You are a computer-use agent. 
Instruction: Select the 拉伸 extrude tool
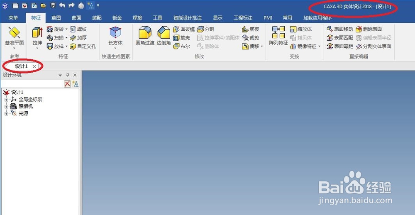coord(37,36)
